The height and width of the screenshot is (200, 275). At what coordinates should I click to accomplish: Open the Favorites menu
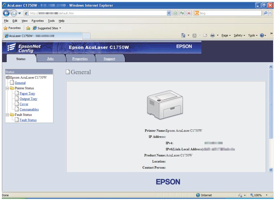(x=38, y=21)
